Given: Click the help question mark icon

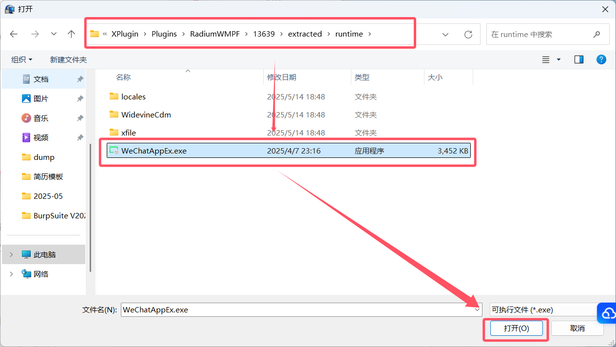Looking at the screenshot, I should [601, 59].
